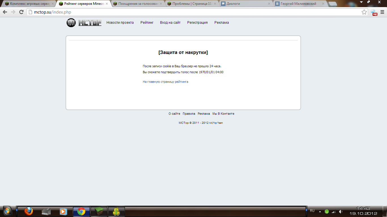Go back using the browser back arrow
Viewport: 387px width, 217px height.
(x=5, y=12)
